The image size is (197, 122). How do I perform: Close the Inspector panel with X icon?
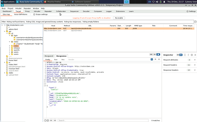[x=195, y=55]
